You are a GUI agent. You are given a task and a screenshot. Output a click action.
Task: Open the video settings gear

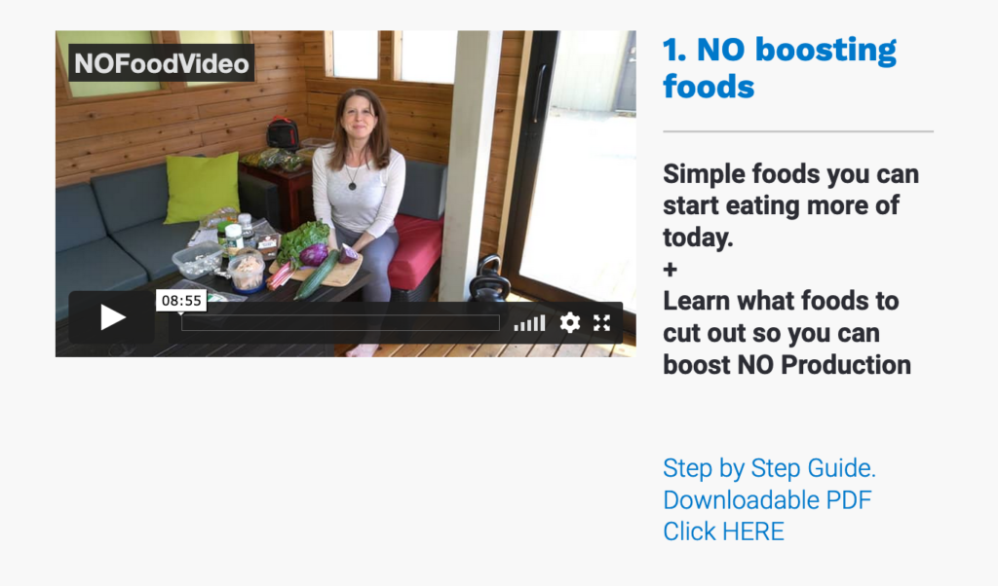point(569,323)
